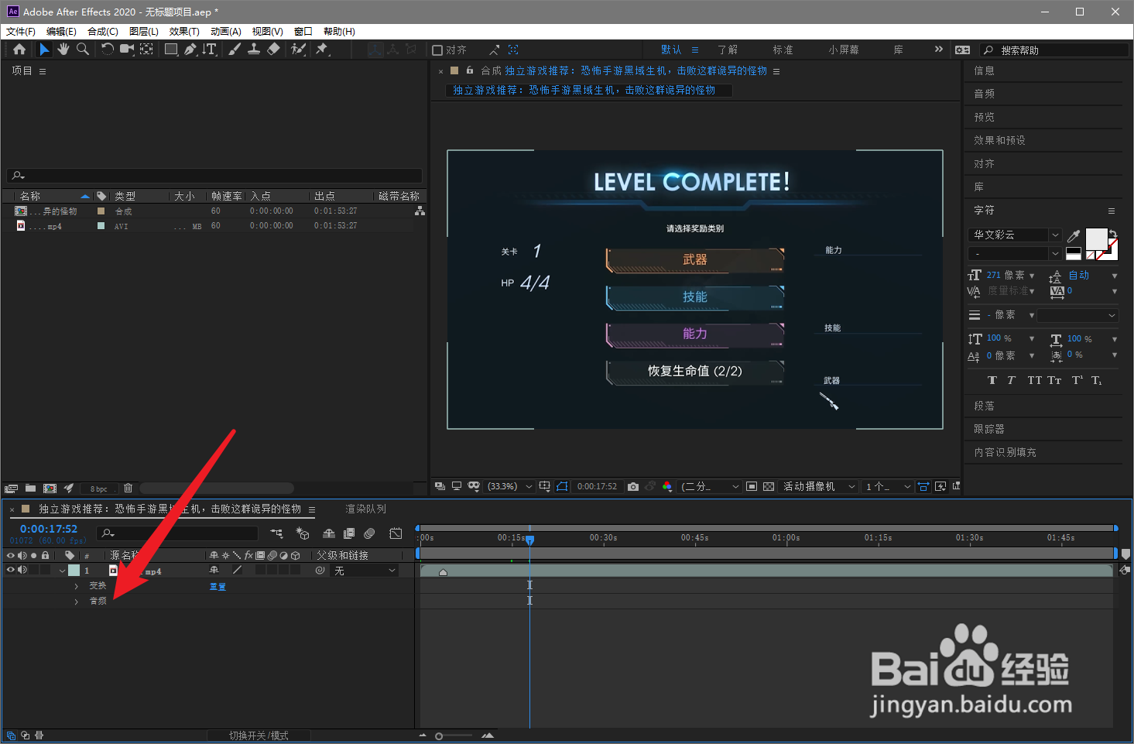1134x744 pixels.
Task: Open the 图层(L) menu
Action: (x=144, y=31)
